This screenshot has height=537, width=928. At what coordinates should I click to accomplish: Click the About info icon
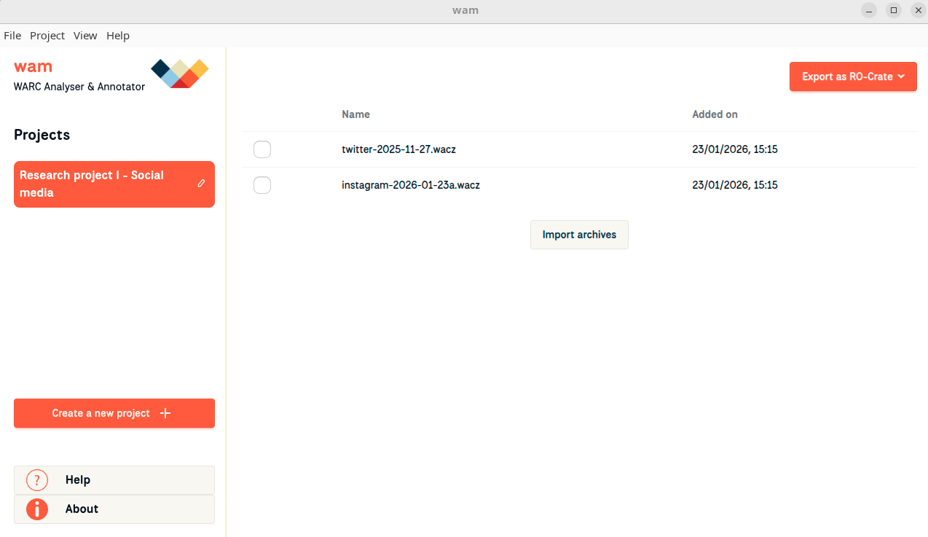click(x=37, y=509)
